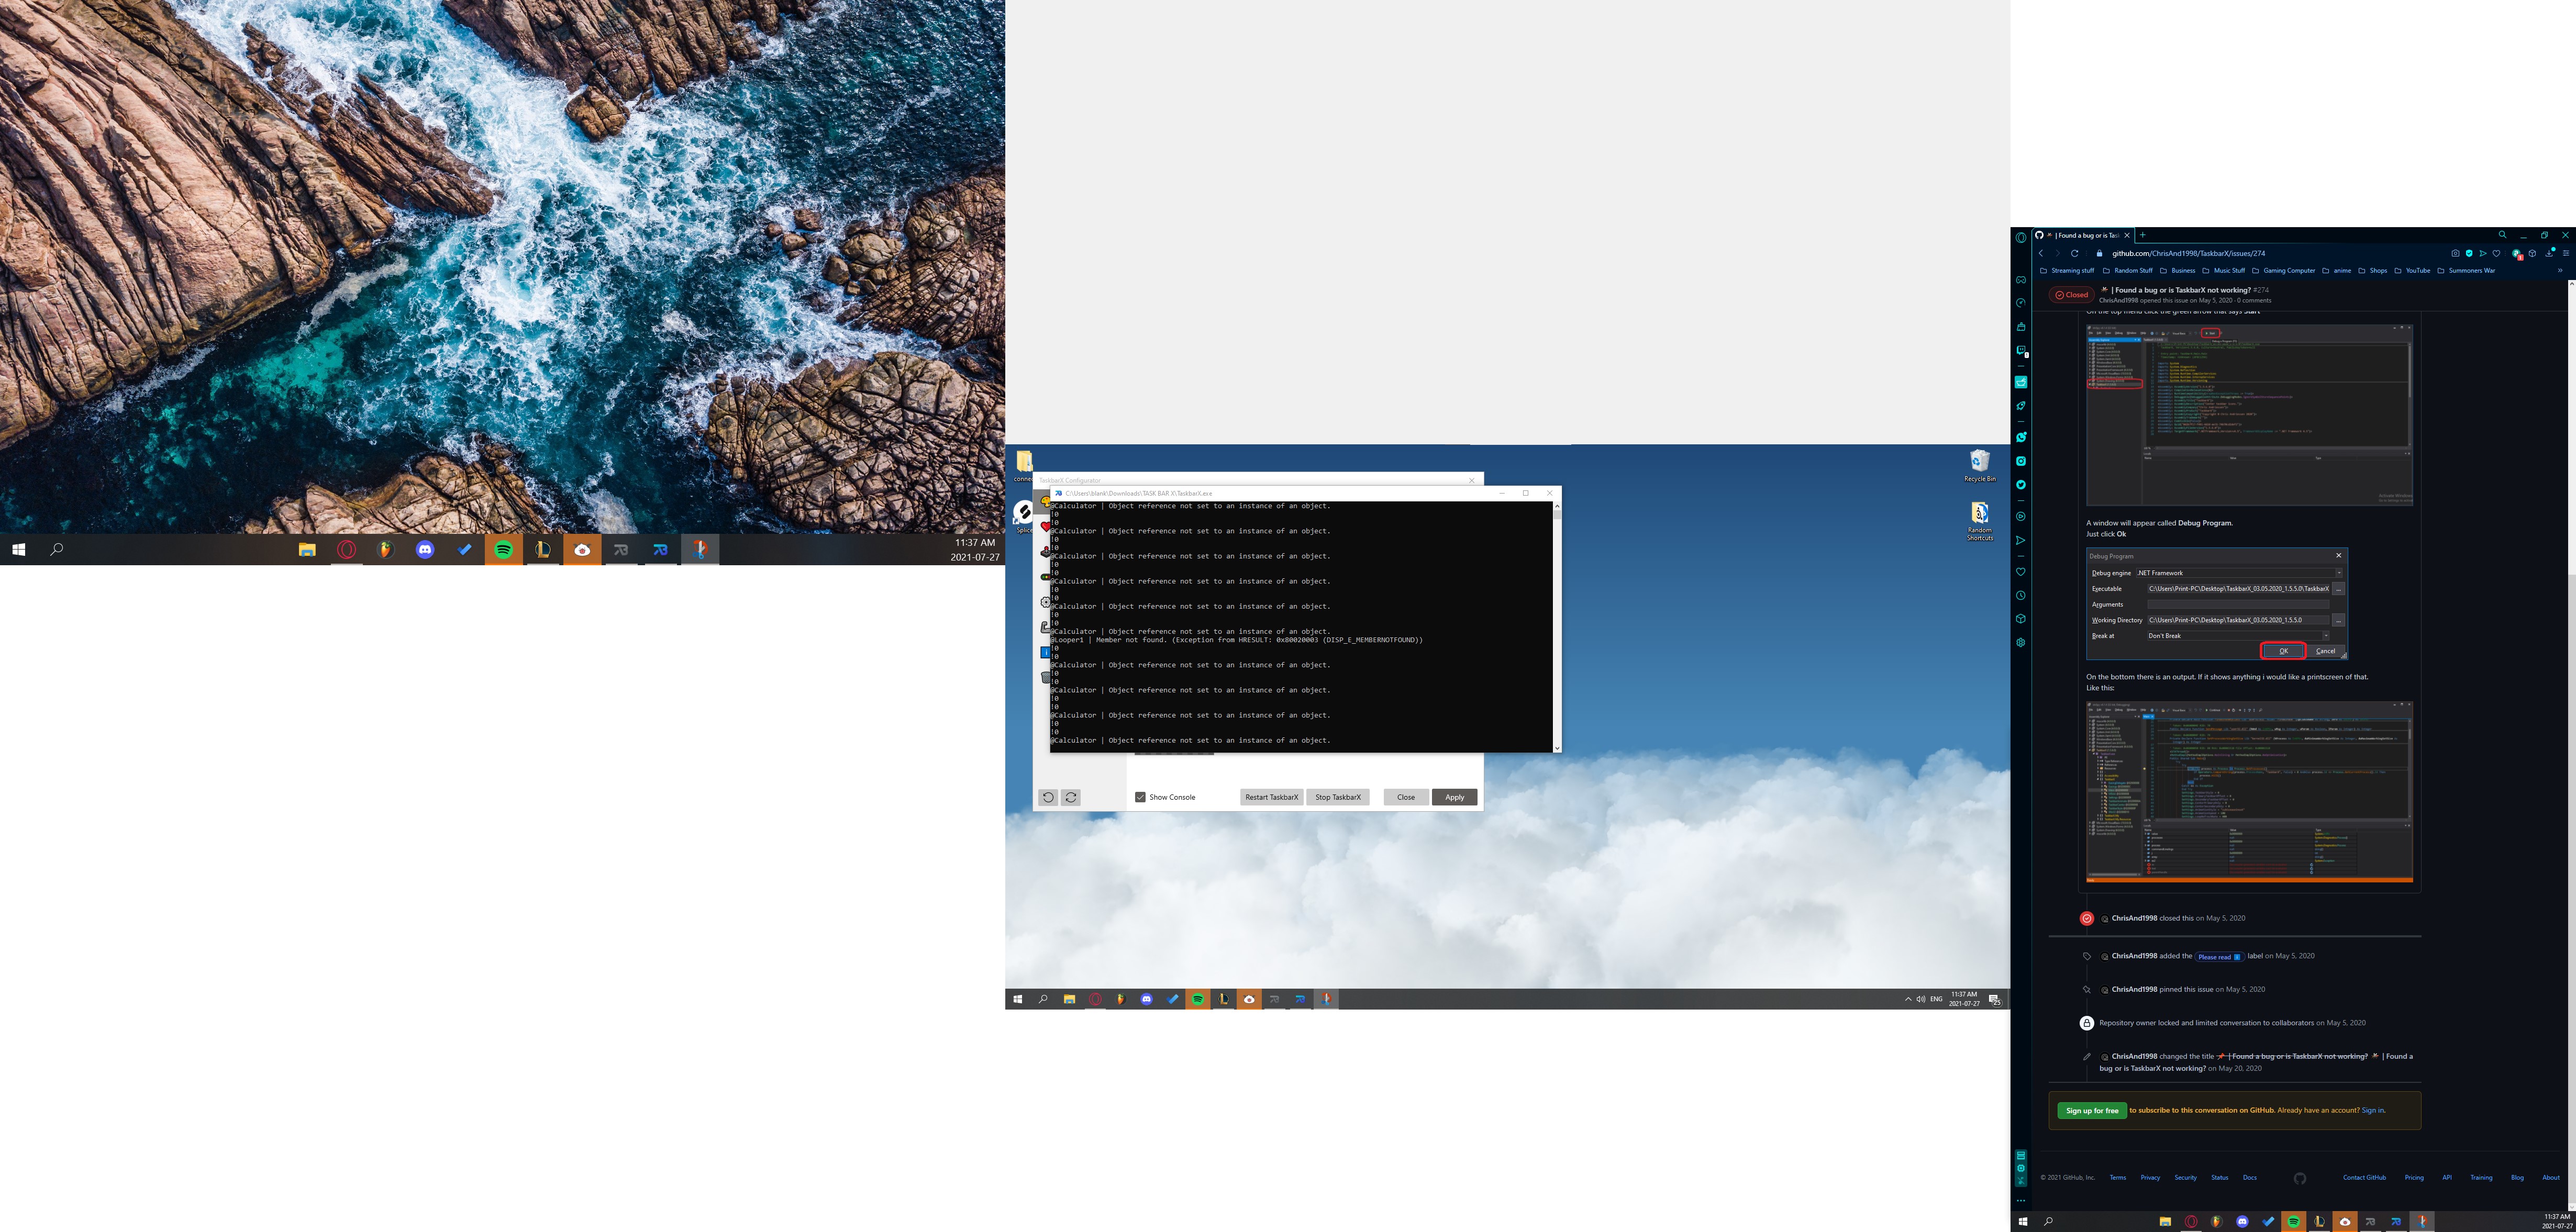Open Twitter from the Opera GX sidebar

[x=2021, y=484]
